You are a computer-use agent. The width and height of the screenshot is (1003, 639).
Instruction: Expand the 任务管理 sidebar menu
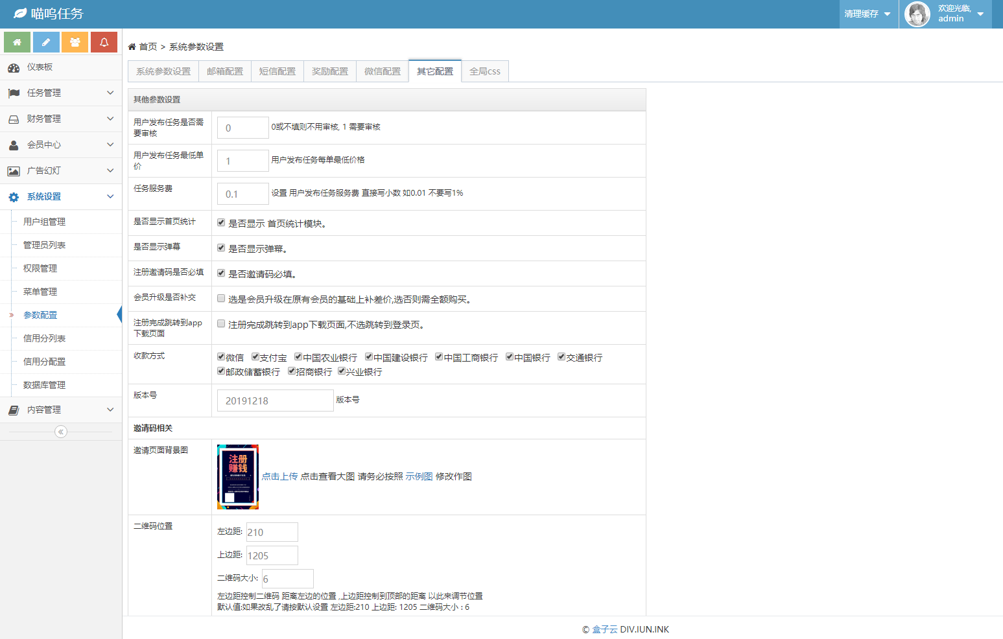point(61,93)
